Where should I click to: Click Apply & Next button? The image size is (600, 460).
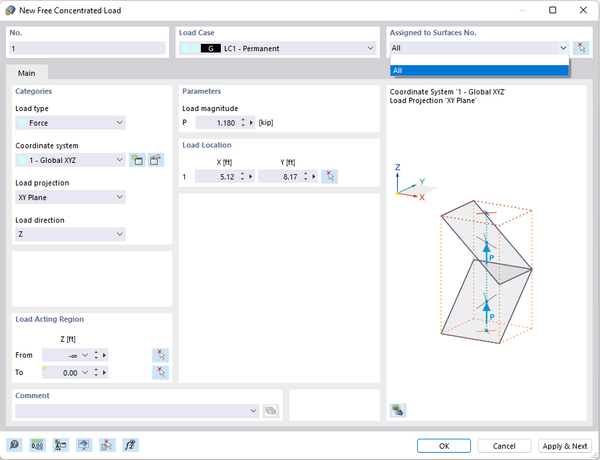click(565, 446)
